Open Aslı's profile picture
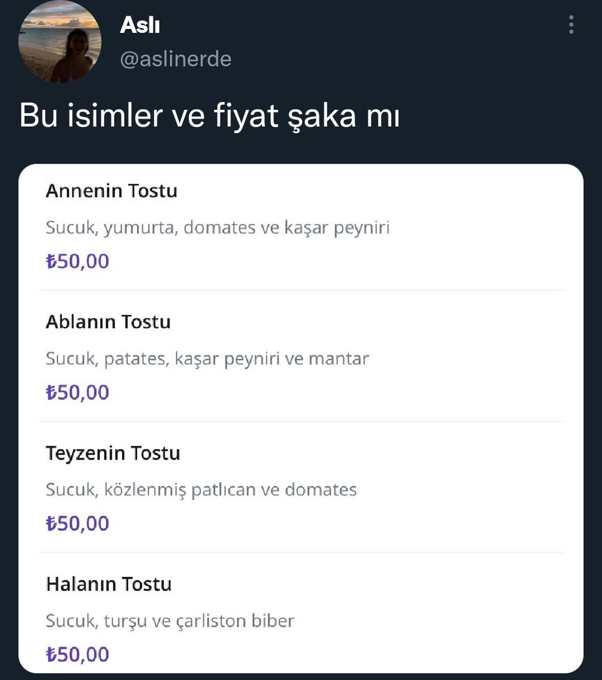Image resolution: width=602 pixels, height=680 pixels. [60, 42]
